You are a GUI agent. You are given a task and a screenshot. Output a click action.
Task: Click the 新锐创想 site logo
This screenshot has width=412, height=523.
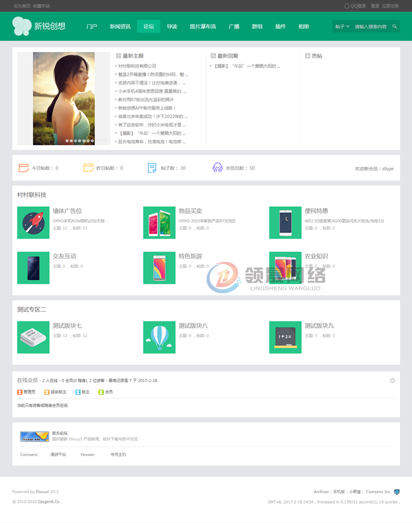[x=39, y=26]
